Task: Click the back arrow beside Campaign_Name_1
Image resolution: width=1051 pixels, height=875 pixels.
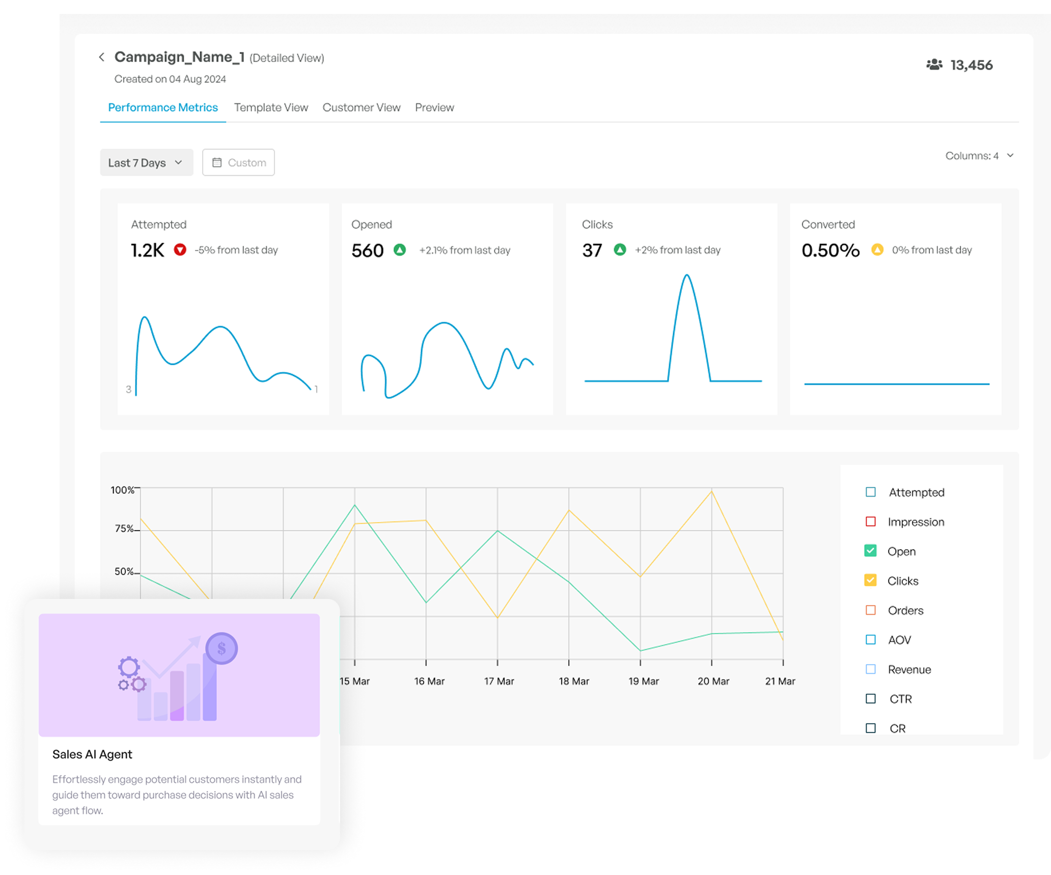Action: click(102, 57)
